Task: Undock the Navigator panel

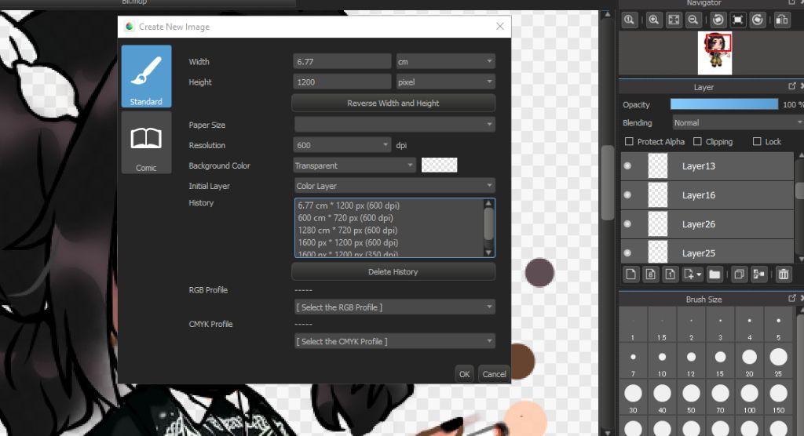Action: click(x=791, y=2)
